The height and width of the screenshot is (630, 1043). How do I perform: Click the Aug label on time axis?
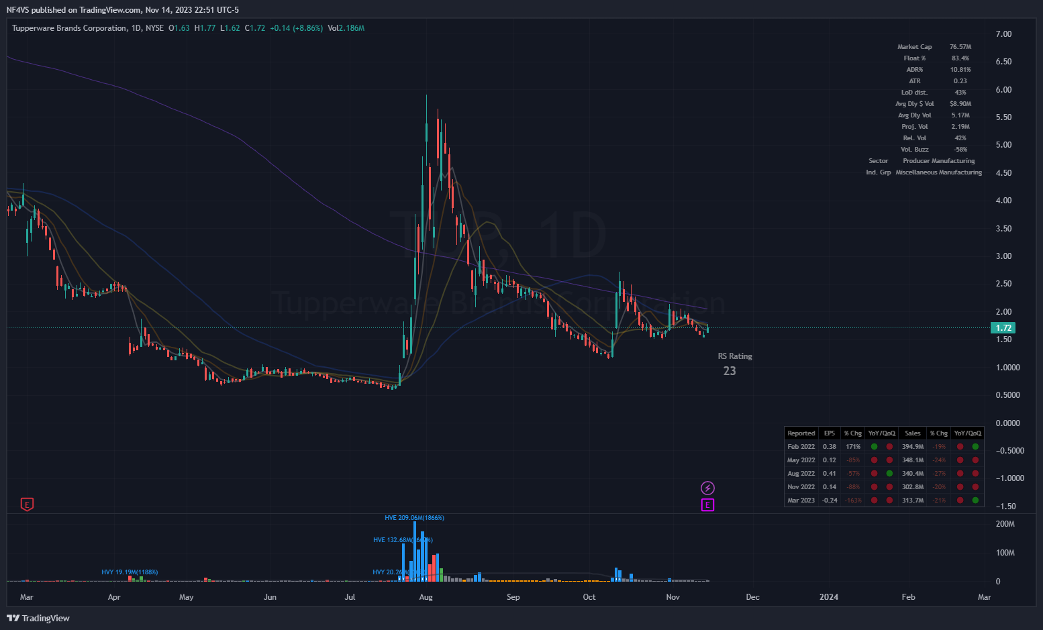426,597
